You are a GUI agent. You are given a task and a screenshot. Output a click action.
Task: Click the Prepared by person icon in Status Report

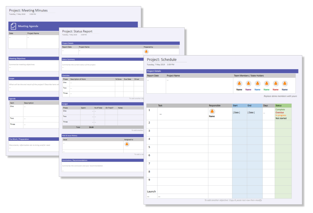[146, 51]
